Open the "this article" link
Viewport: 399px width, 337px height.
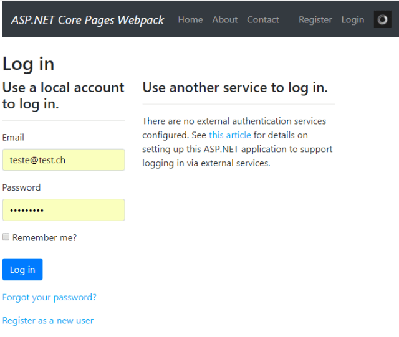[x=229, y=135]
